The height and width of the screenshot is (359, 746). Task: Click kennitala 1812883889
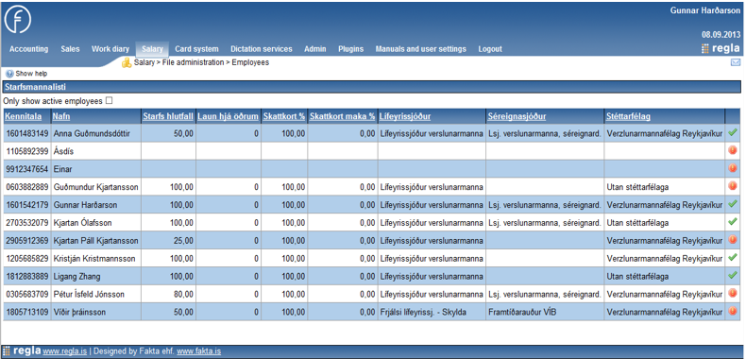click(x=26, y=276)
